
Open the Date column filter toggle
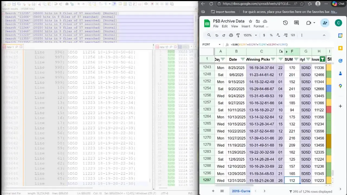pyautogui.click(x=243, y=59)
